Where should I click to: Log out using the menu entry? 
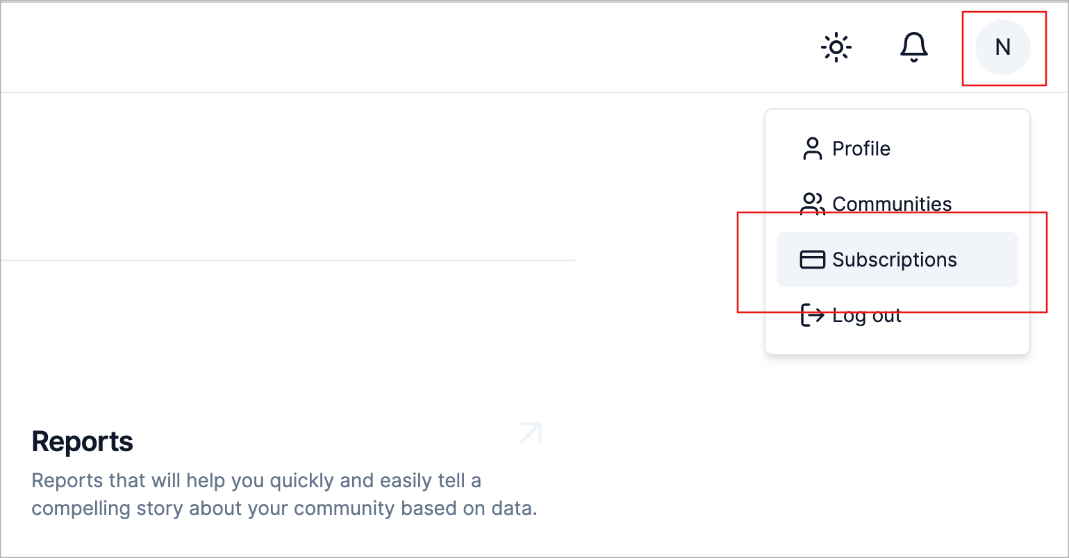(x=897, y=315)
